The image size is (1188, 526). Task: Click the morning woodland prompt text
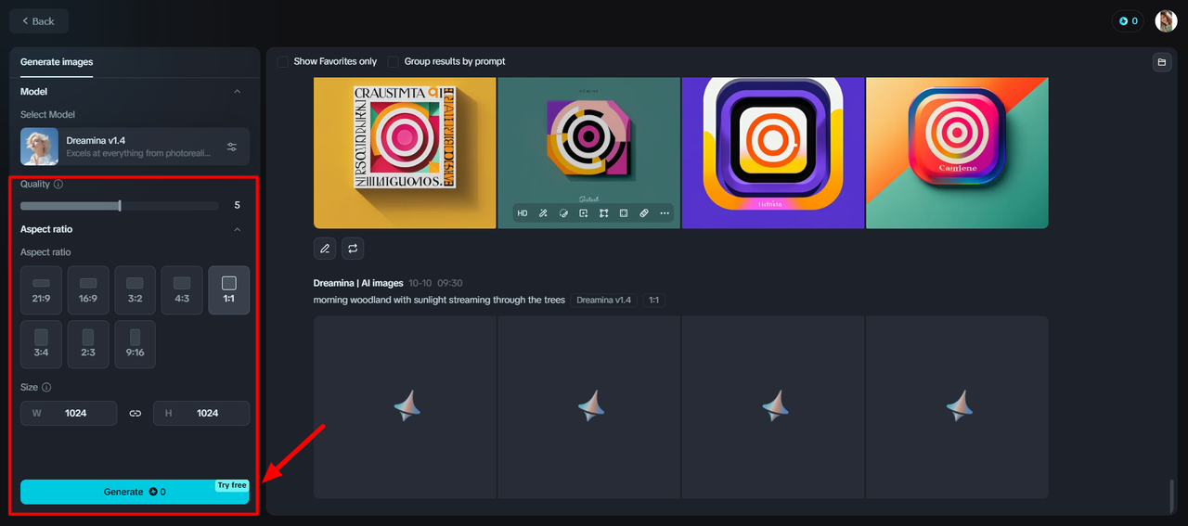click(439, 300)
